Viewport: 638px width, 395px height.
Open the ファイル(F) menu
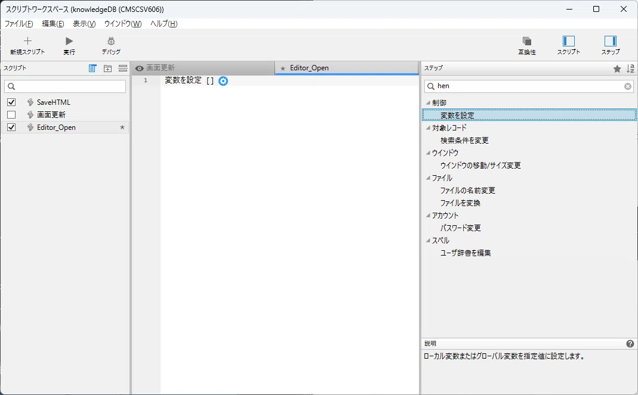[19, 24]
